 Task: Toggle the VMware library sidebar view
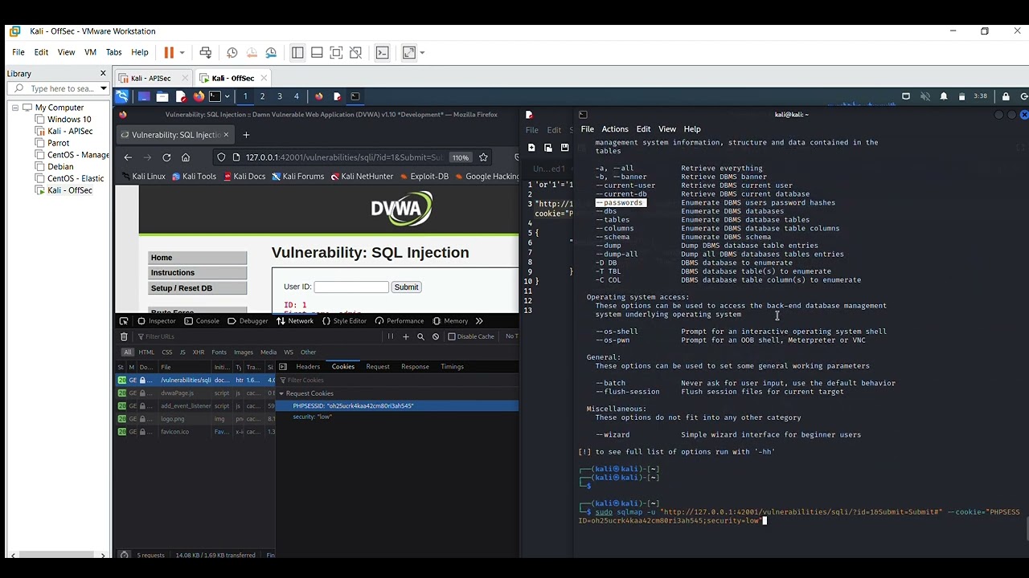pos(297,52)
